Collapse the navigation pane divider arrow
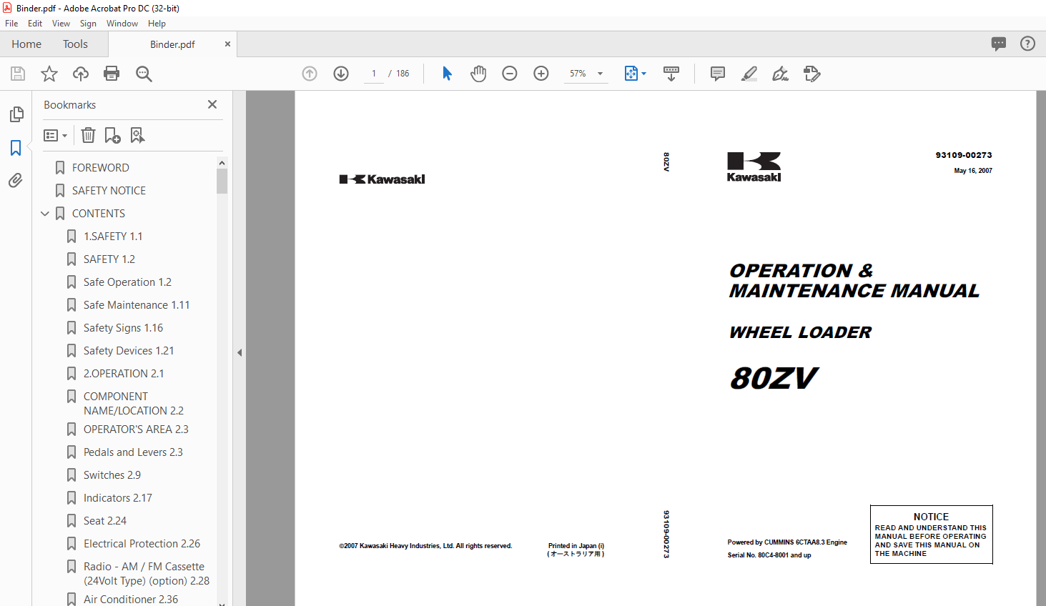The image size is (1046, 606). pyautogui.click(x=240, y=352)
